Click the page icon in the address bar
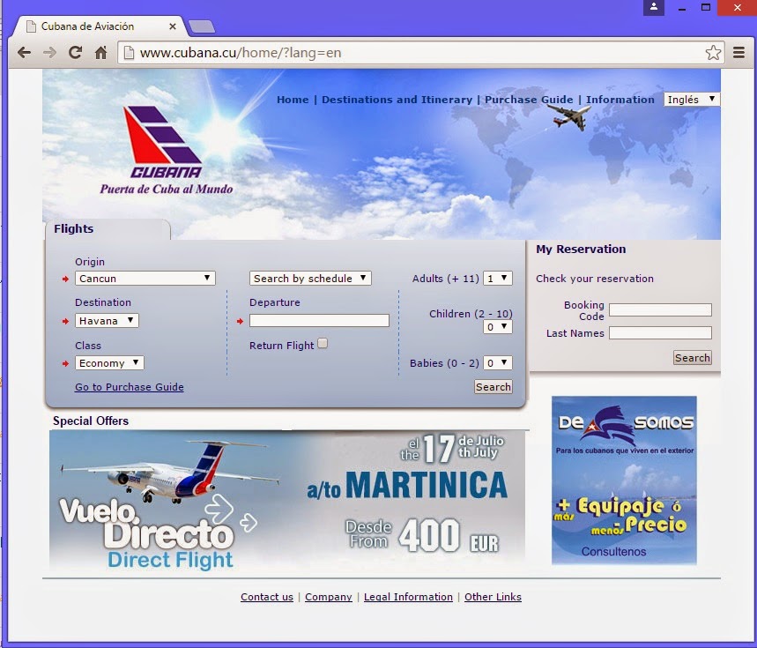The image size is (757, 648). [x=129, y=52]
